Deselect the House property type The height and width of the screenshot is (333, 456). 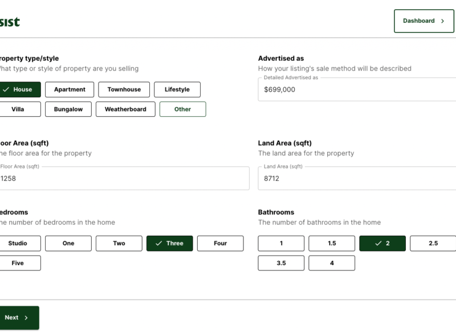(x=19, y=89)
